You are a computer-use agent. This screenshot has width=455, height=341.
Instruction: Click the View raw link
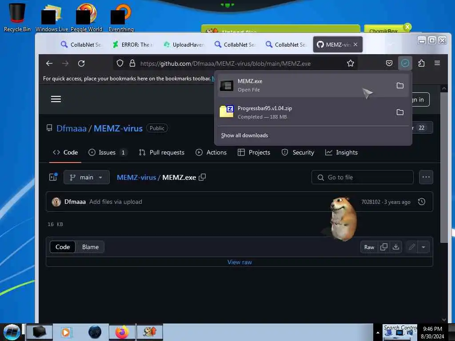pos(239,262)
